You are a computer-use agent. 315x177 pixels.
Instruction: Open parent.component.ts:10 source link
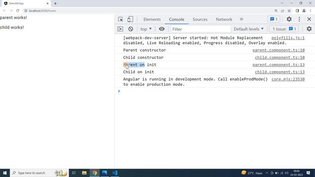tap(279, 50)
